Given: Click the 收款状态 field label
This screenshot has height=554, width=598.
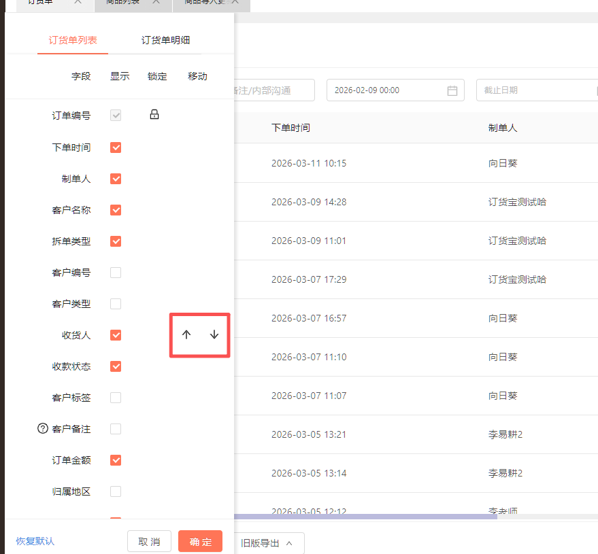Looking at the screenshot, I should [x=71, y=366].
